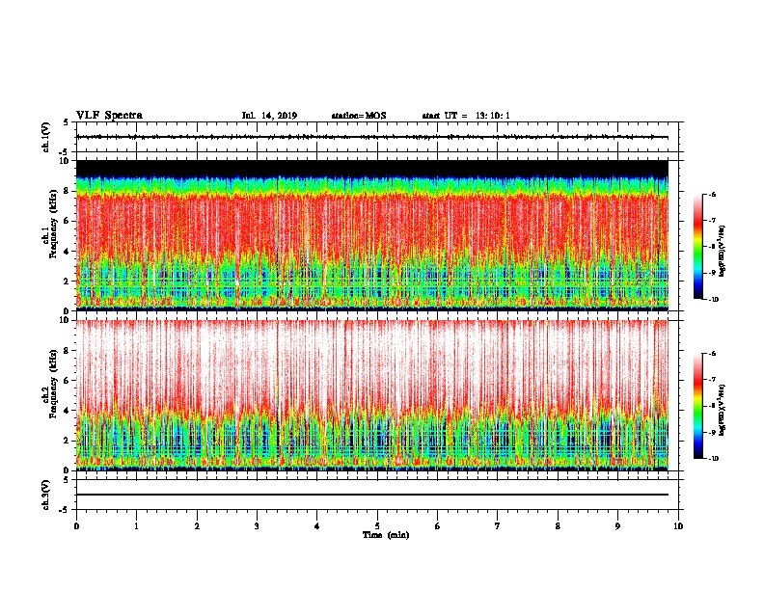Click the ch.1 colorbar log(PSD) unit label
Image resolution: width=764 pixels, height=590 pixels.
[x=723, y=252]
